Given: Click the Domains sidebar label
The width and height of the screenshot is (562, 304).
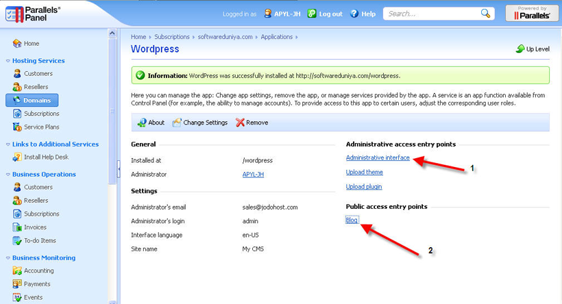Looking at the screenshot, I should coord(37,100).
